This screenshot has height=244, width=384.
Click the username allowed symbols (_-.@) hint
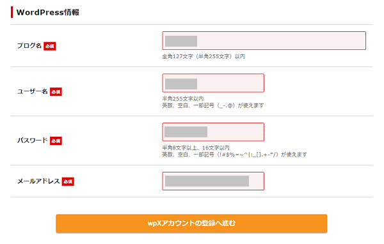[213, 105]
